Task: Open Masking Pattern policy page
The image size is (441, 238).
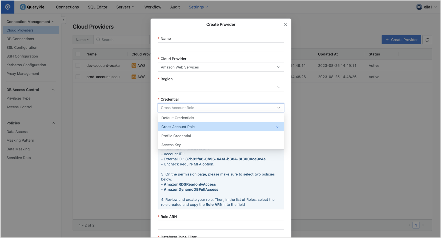Action: 20,140
